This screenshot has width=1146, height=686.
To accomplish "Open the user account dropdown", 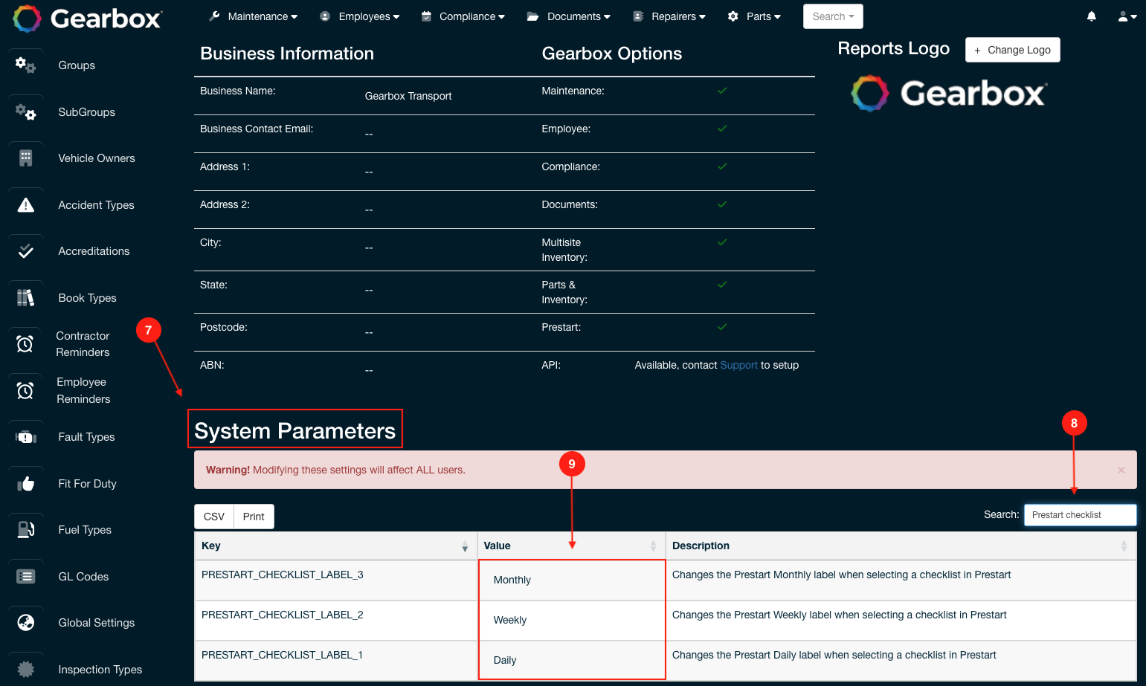I will coord(1127,16).
